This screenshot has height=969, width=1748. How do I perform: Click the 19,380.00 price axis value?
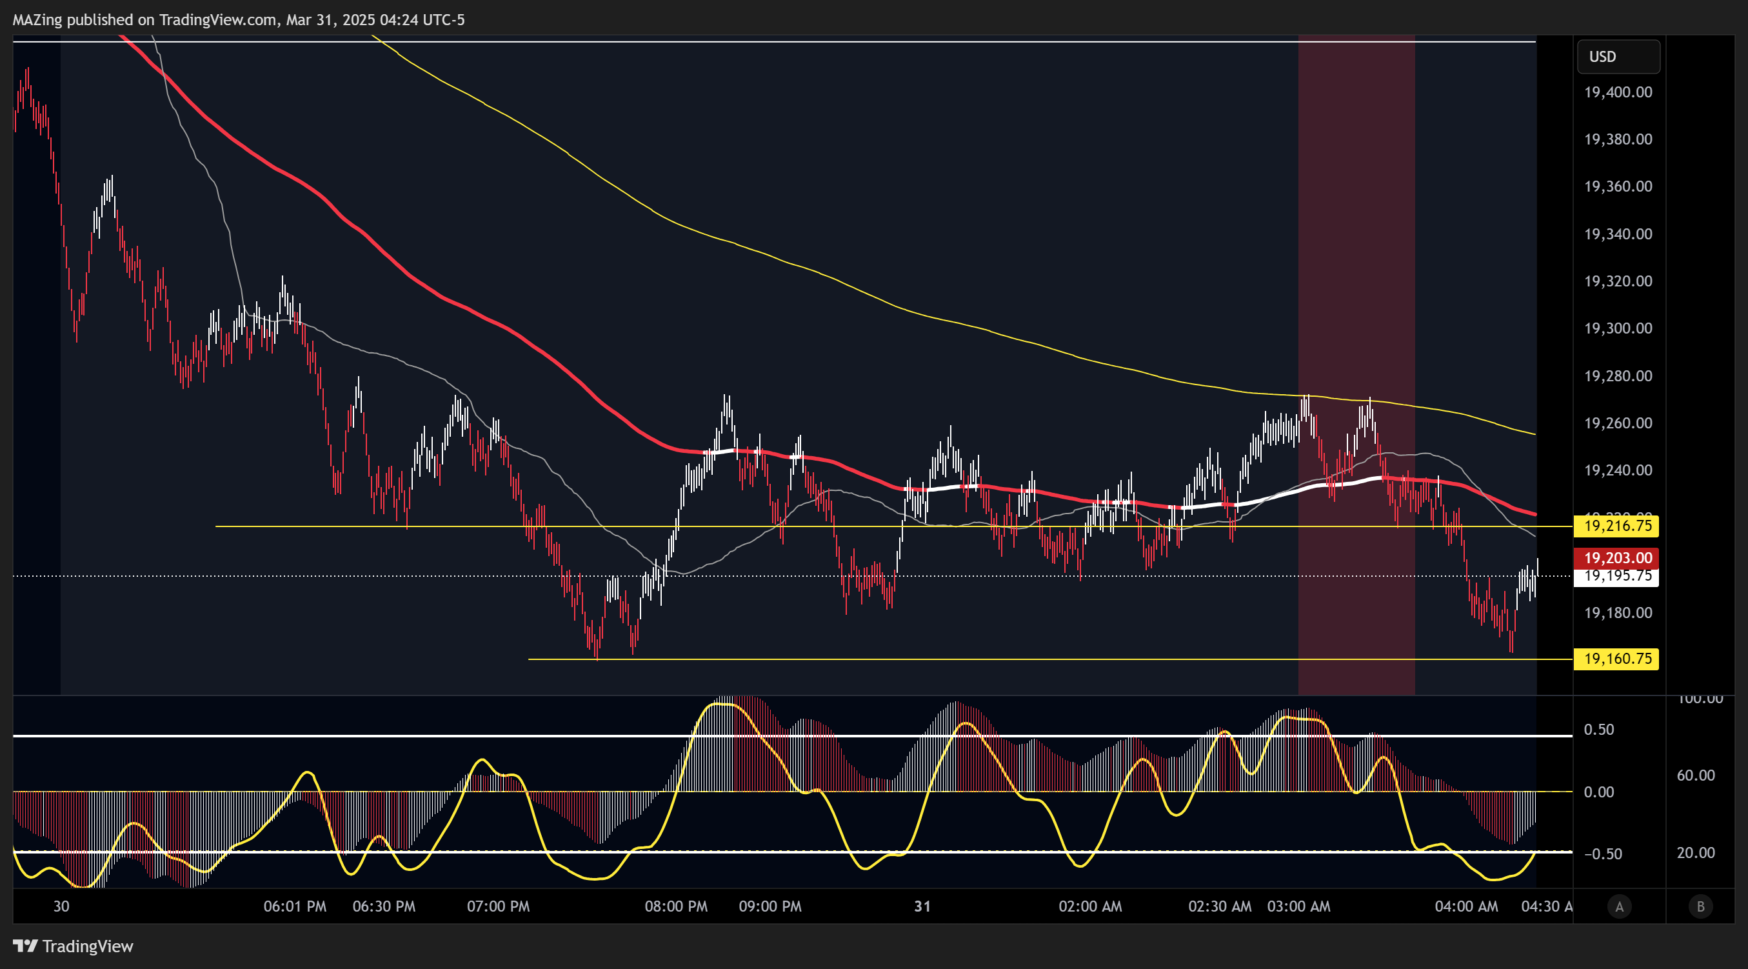(1618, 139)
